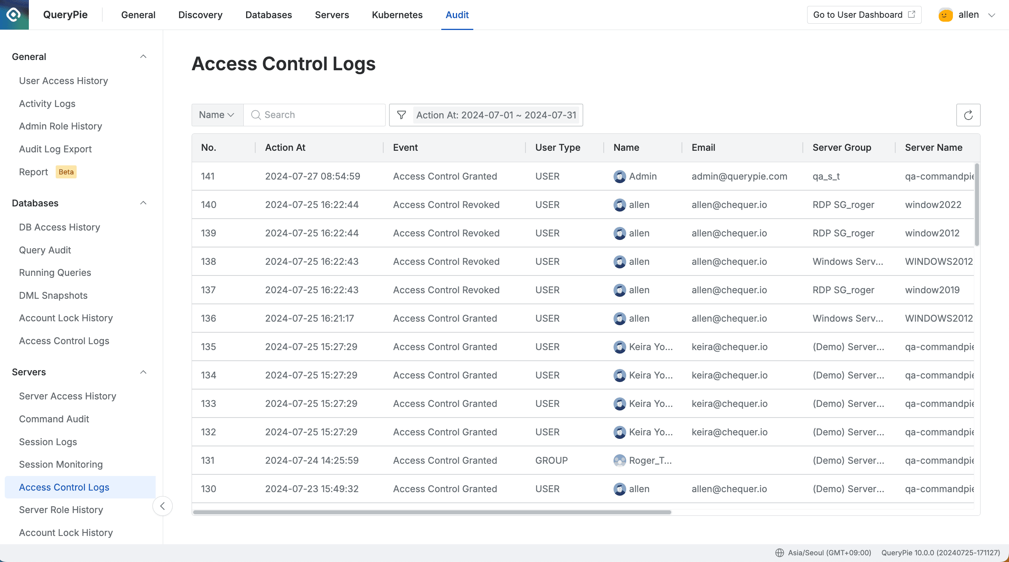Switch to the Audit tab
The width and height of the screenshot is (1009, 562).
click(x=457, y=15)
